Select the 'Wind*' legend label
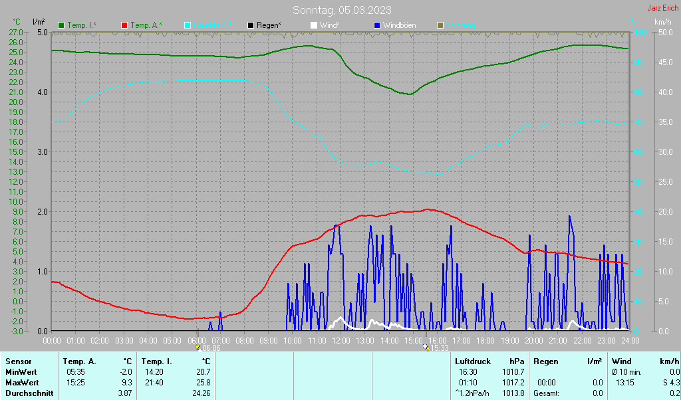The height and width of the screenshot is (400, 681). [x=330, y=26]
